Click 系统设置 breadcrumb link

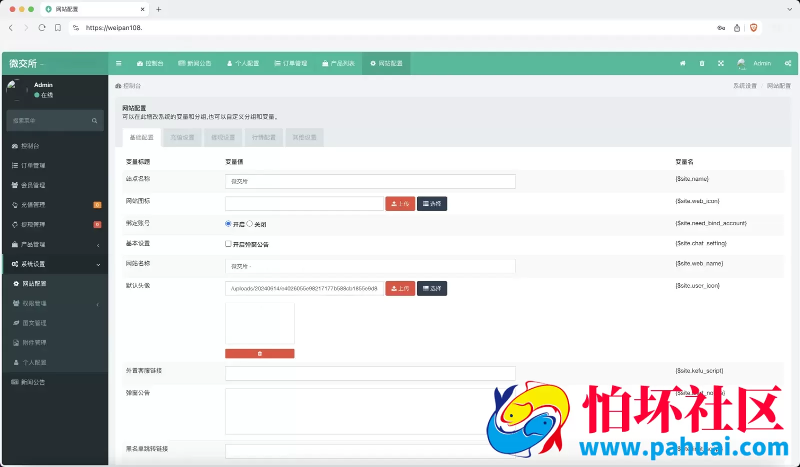coord(745,86)
